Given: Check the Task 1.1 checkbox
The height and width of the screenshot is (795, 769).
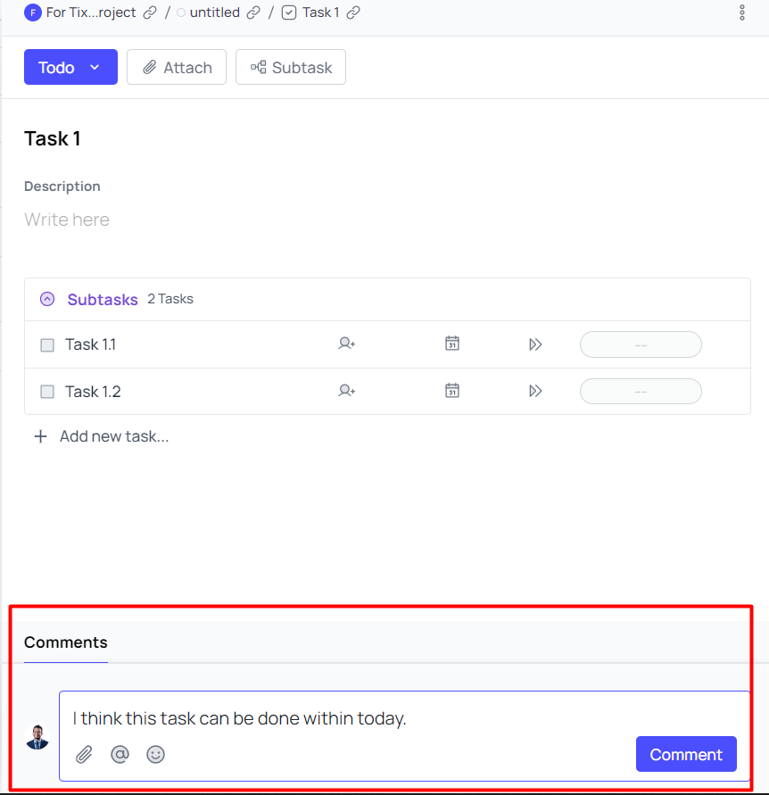Looking at the screenshot, I should pos(47,345).
